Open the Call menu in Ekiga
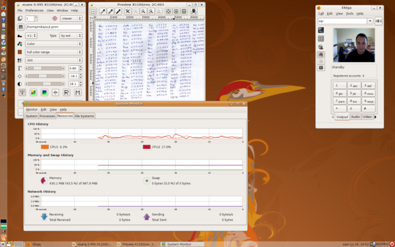This screenshot has width=395, height=247. (321, 14)
